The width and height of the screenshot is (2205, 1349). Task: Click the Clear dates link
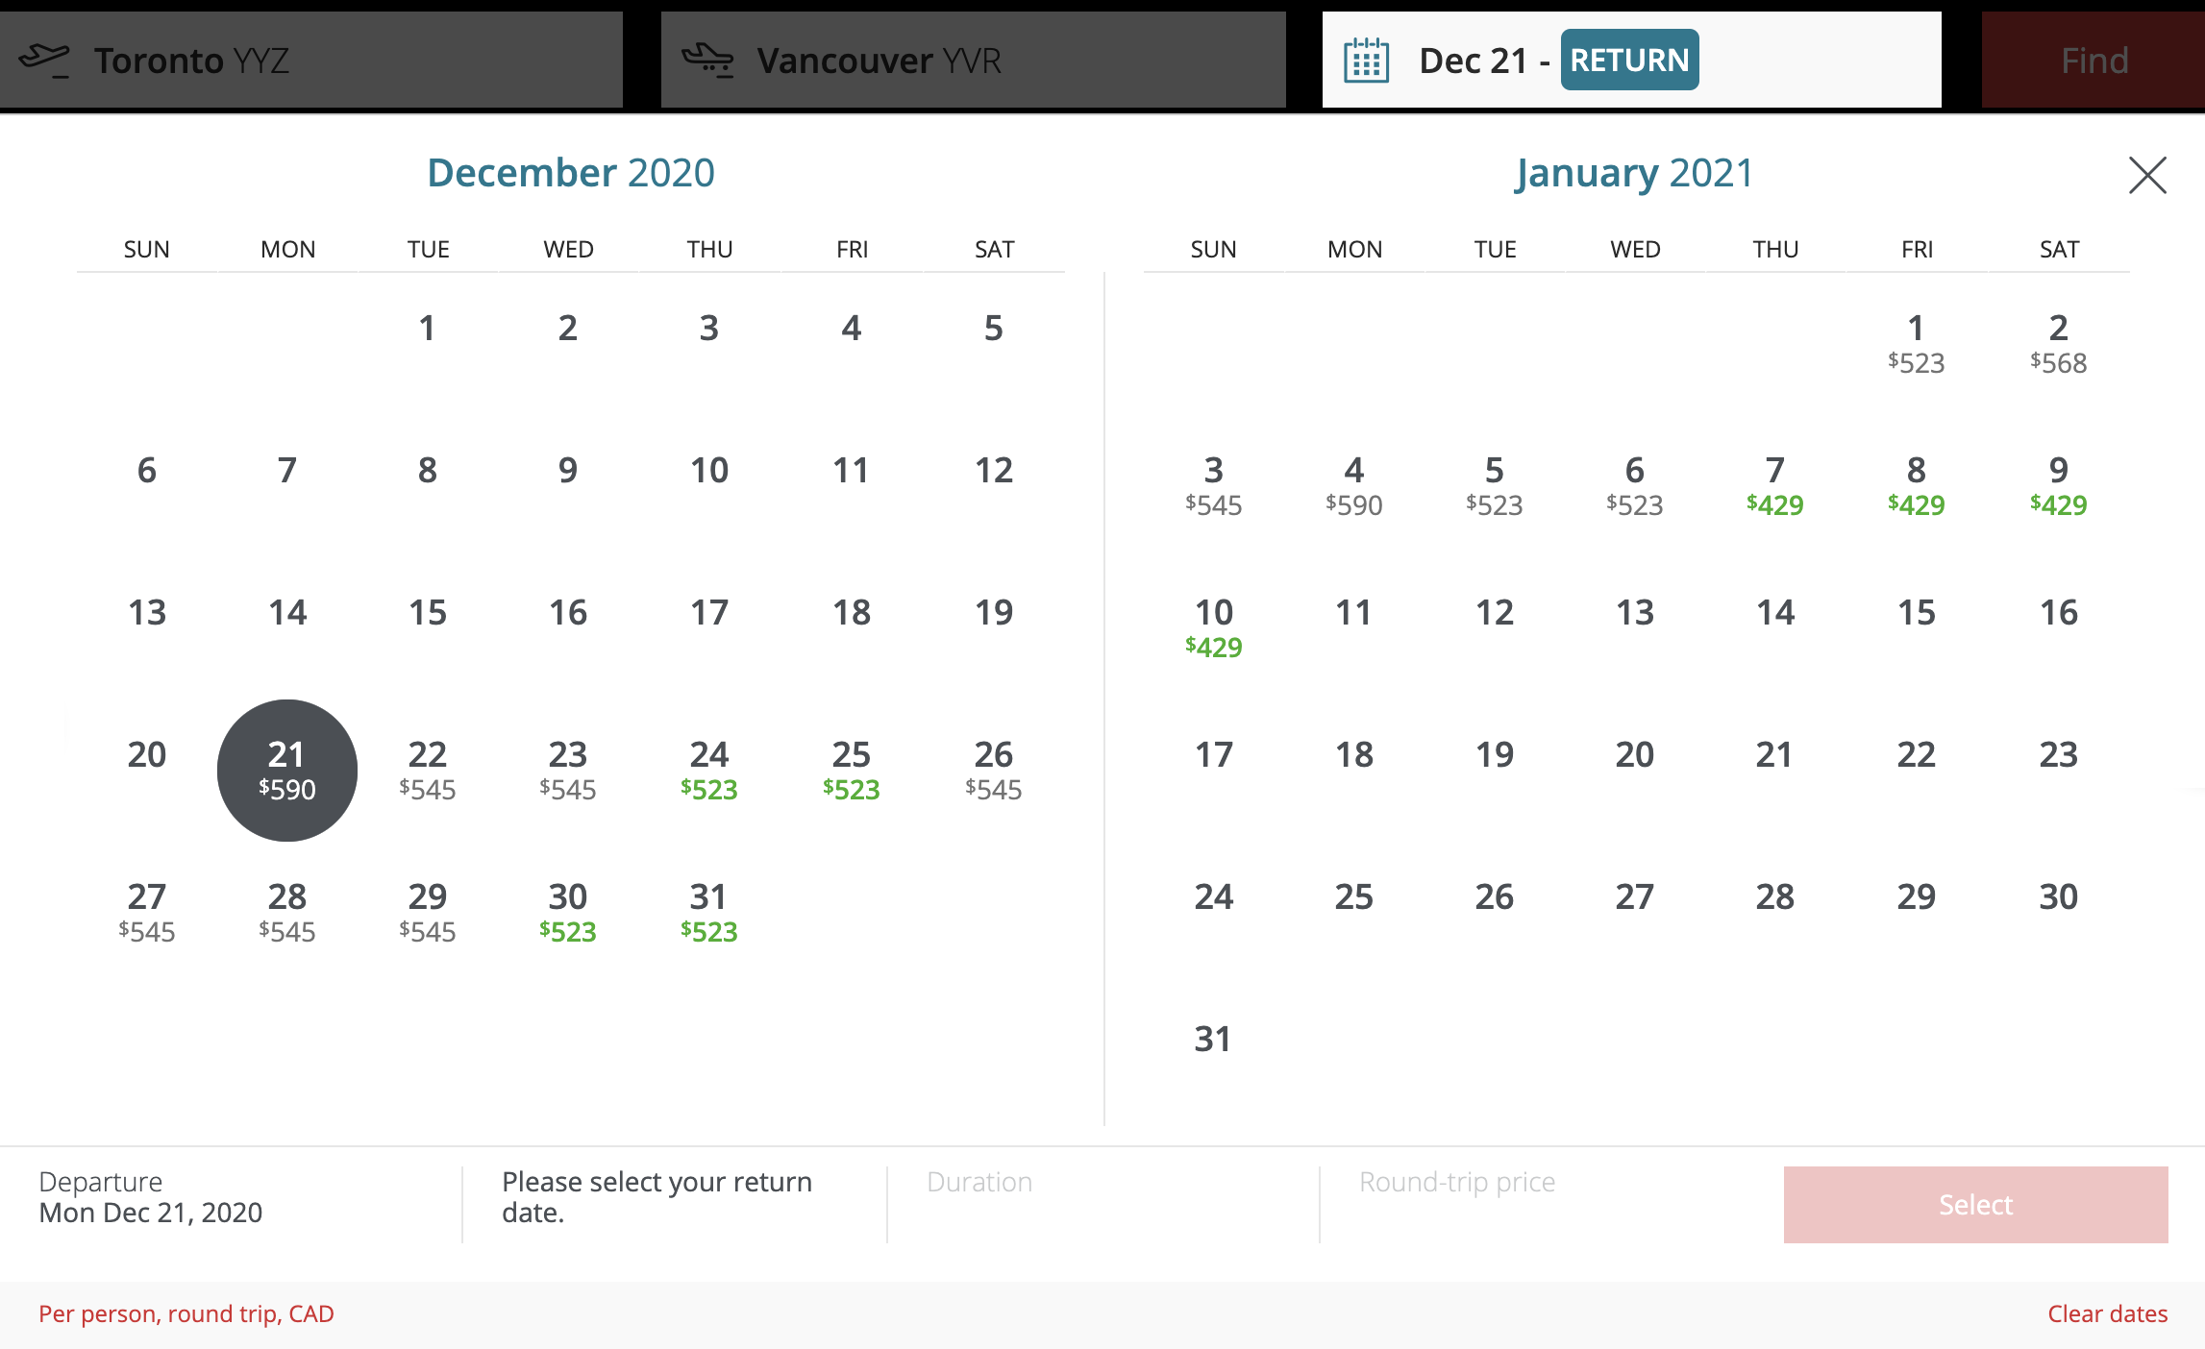tap(2107, 1313)
